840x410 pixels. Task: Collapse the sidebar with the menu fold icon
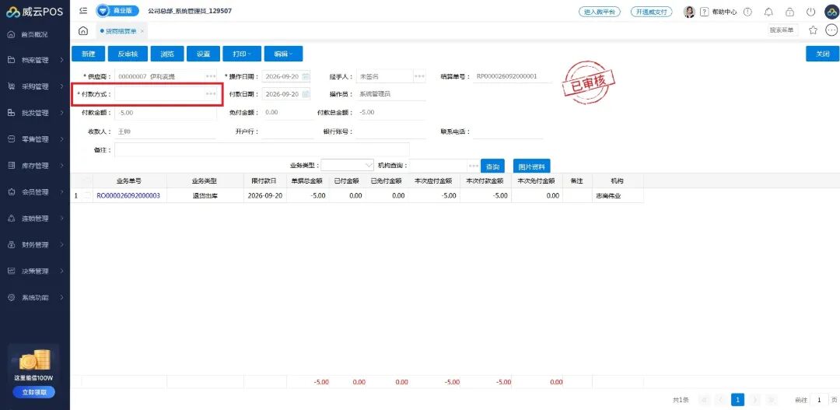click(82, 11)
